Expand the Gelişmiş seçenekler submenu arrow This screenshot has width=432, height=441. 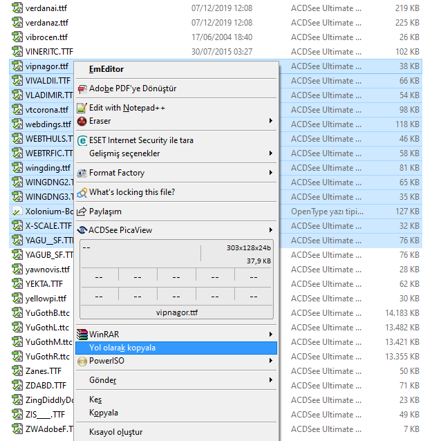(270, 153)
